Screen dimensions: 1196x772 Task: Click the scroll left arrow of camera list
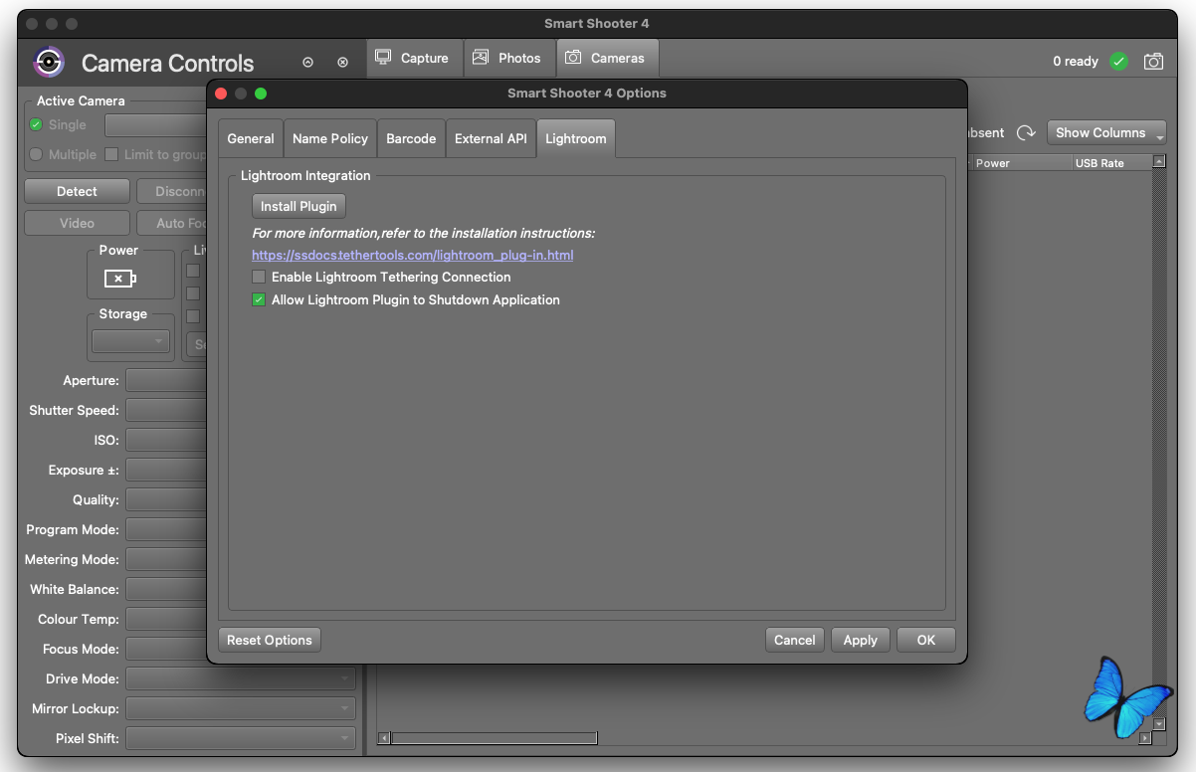[x=384, y=738]
